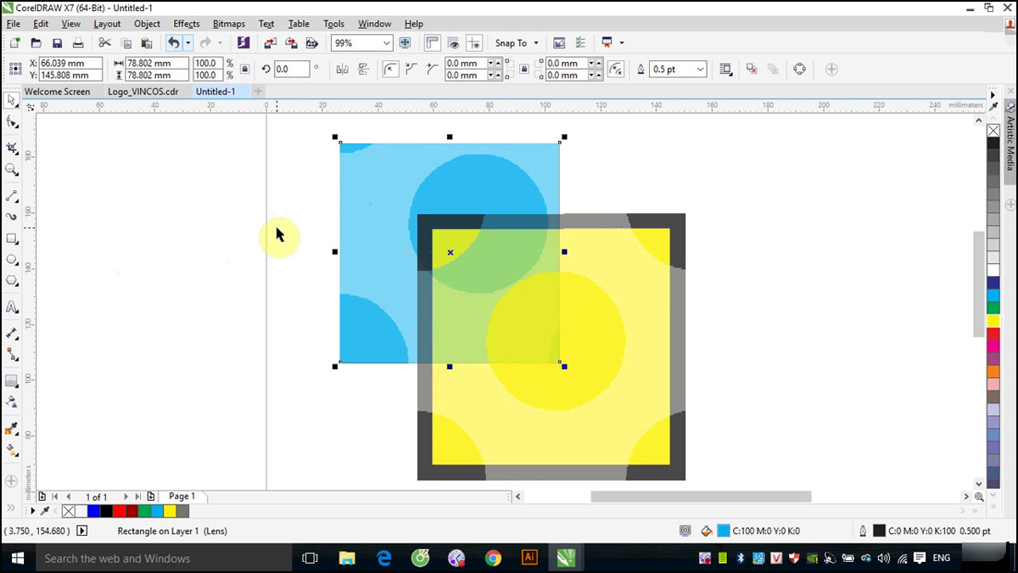Screen dimensions: 1018x573
Task: Select the Color Eyedropper tool
Action: (12, 429)
